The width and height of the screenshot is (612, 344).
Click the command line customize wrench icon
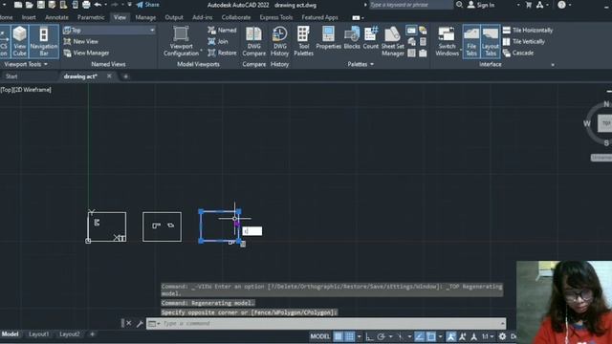pos(140,323)
